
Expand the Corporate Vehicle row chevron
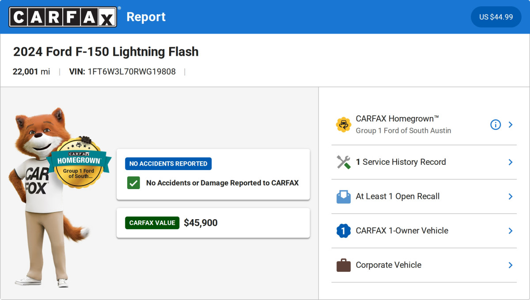pyautogui.click(x=511, y=265)
